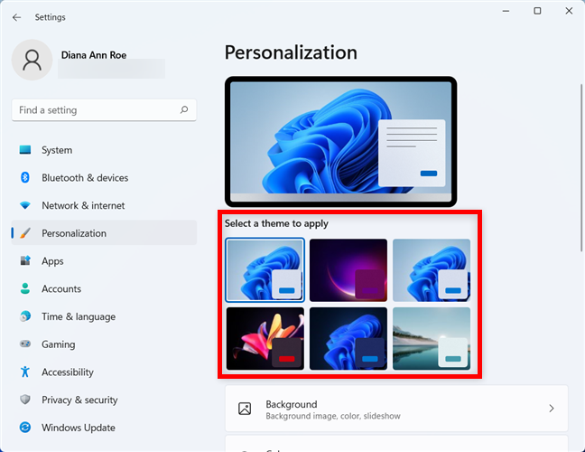Image resolution: width=585 pixels, height=452 pixels.
Task: Apply the third light bloom theme
Action: pos(432,269)
